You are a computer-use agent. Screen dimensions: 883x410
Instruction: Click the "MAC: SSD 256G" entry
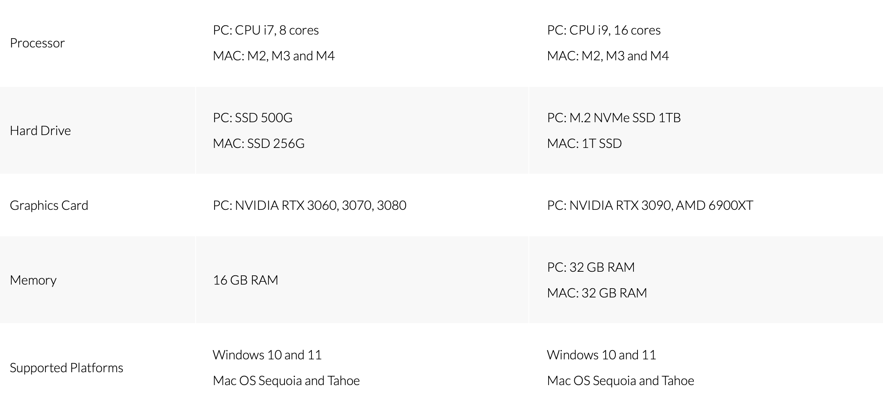tap(259, 143)
